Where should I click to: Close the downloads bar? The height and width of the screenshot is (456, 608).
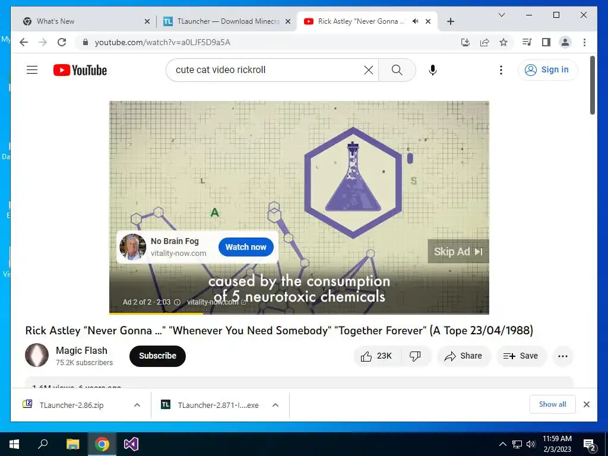tap(586, 404)
